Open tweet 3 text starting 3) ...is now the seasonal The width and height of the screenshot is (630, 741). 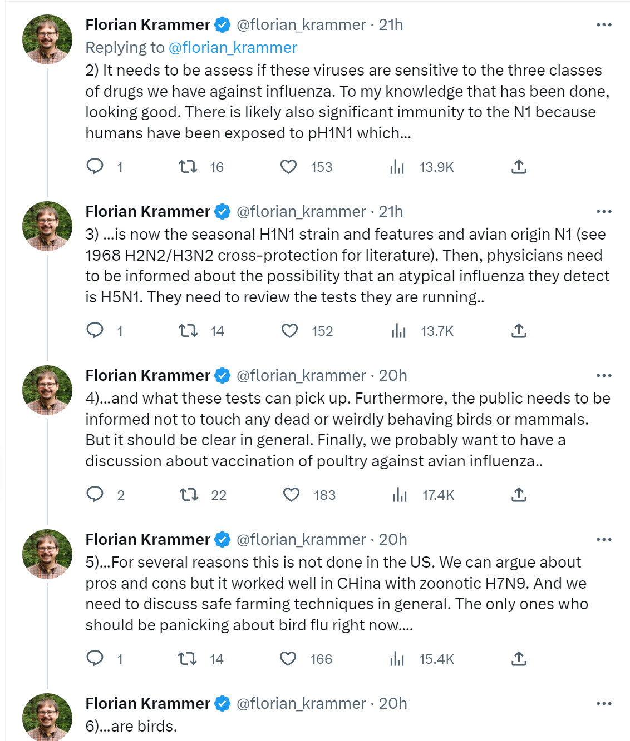[x=347, y=266]
